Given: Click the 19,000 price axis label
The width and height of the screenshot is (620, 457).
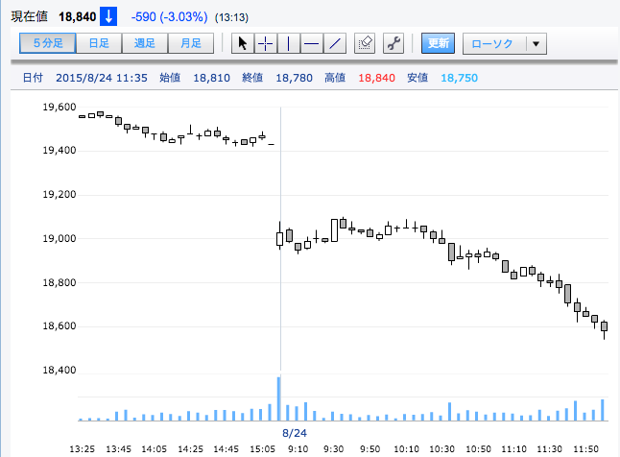Looking at the screenshot, I should (x=60, y=238).
